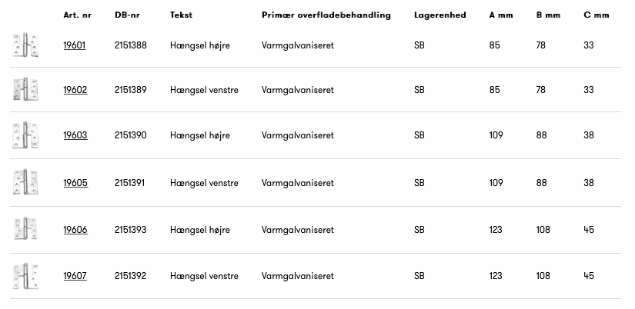Follow the 19603 article link
Viewport: 635px width, 309px height.
coord(75,135)
